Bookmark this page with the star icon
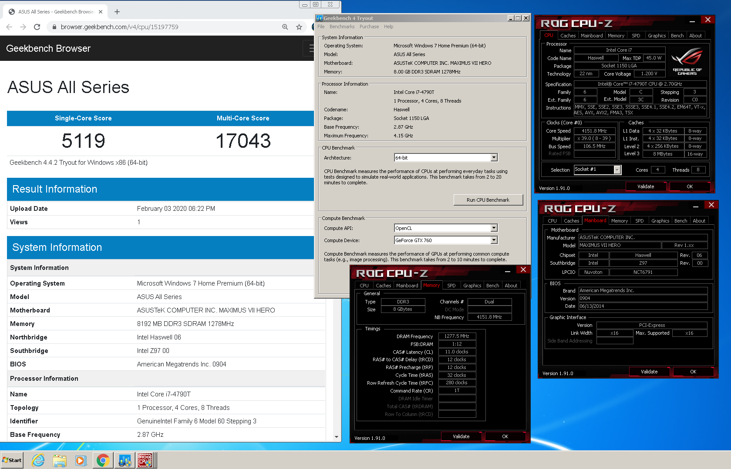The height and width of the screenshot is (469, 731). click(299, 27)
